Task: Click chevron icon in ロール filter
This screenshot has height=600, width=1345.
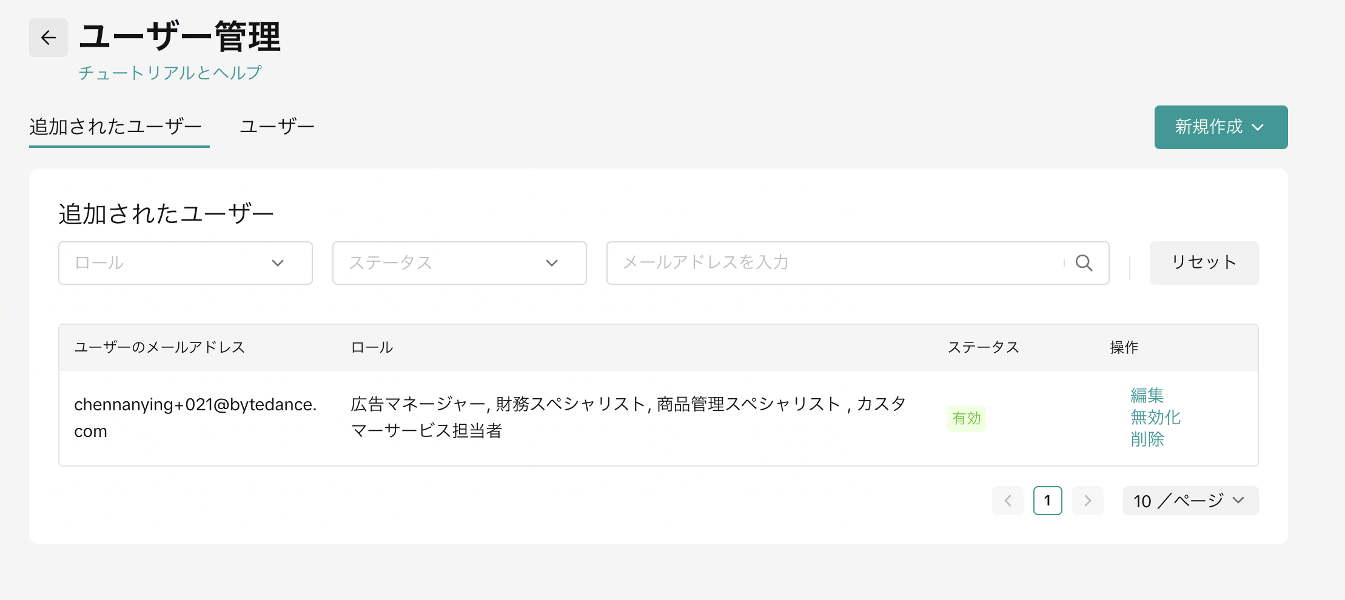Action: 278,263
